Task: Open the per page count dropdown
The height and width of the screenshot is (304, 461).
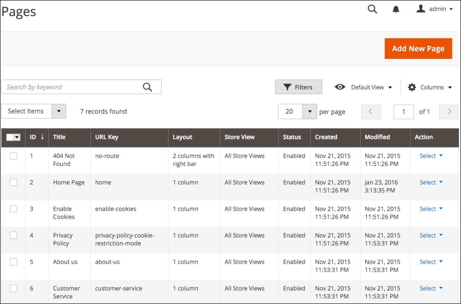Action: [x=310, y=112]
